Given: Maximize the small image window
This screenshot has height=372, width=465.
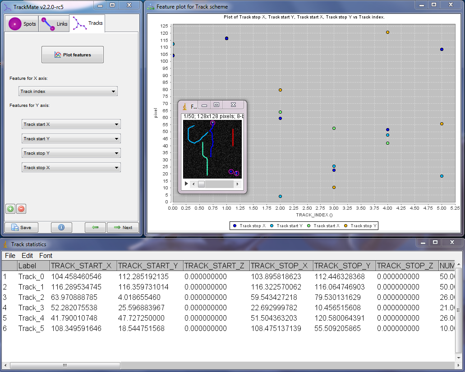Looking at the screenshot, I should (216, 105).
